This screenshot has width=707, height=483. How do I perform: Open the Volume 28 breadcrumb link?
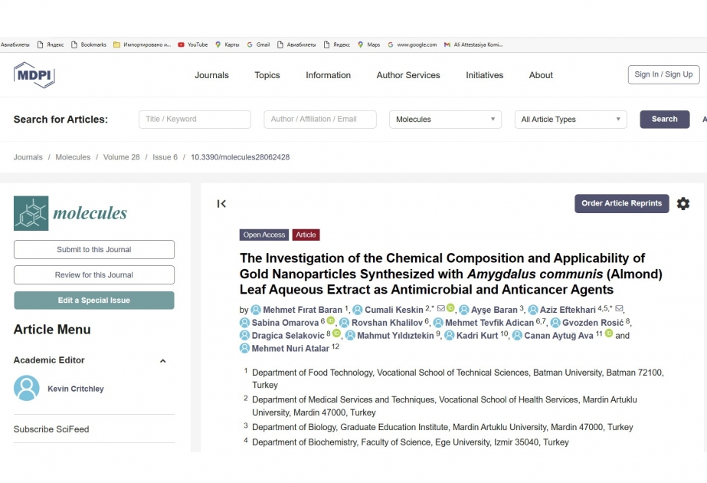(x=121, y=157)
